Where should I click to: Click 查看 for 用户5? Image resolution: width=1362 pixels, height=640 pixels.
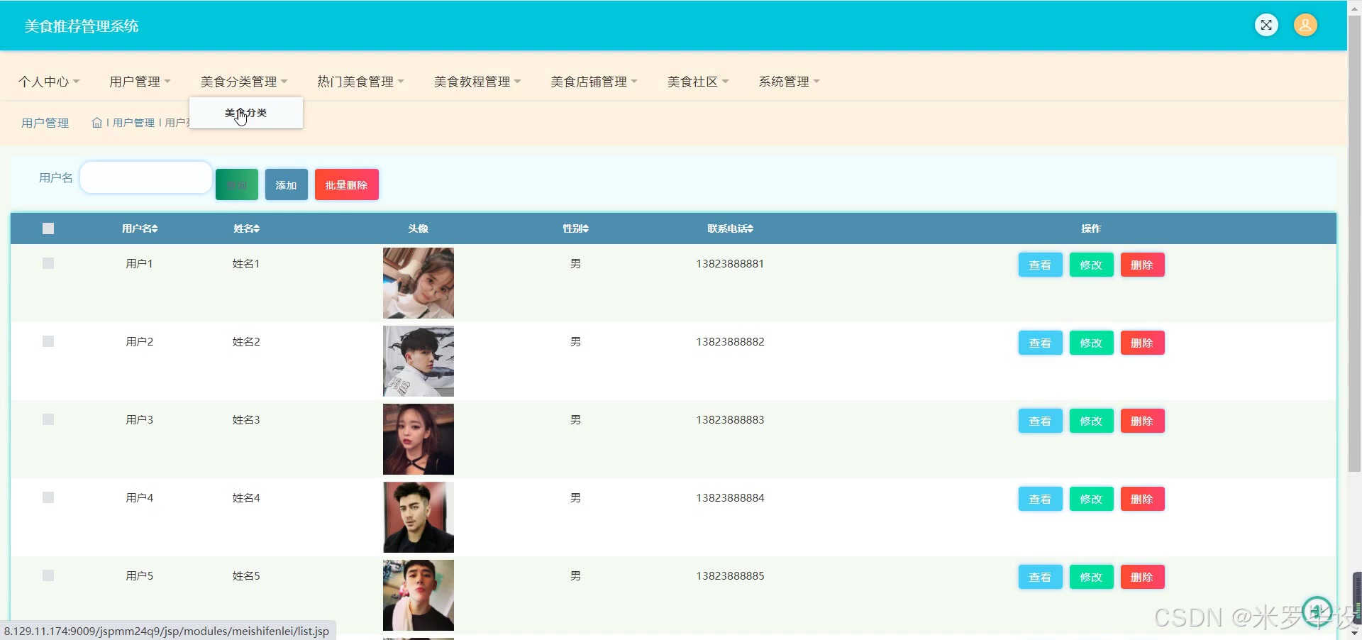1040,577
